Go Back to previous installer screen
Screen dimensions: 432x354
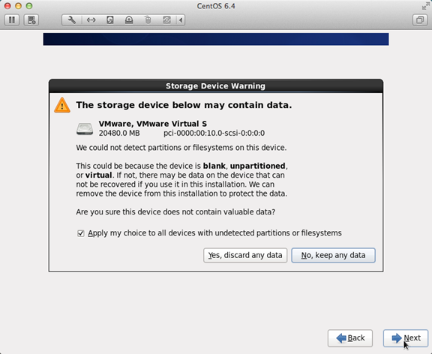pyautogui.click(x=350, y=338)
